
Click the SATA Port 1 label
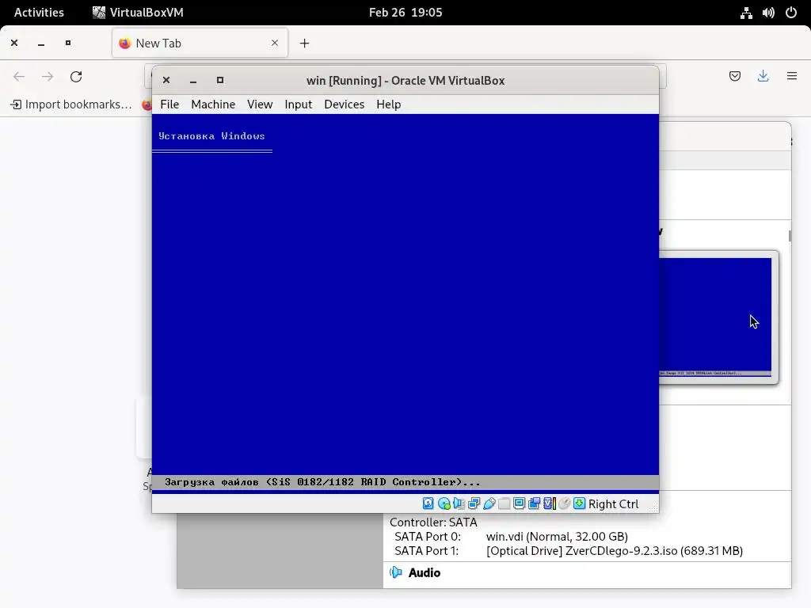pos(426,551)
